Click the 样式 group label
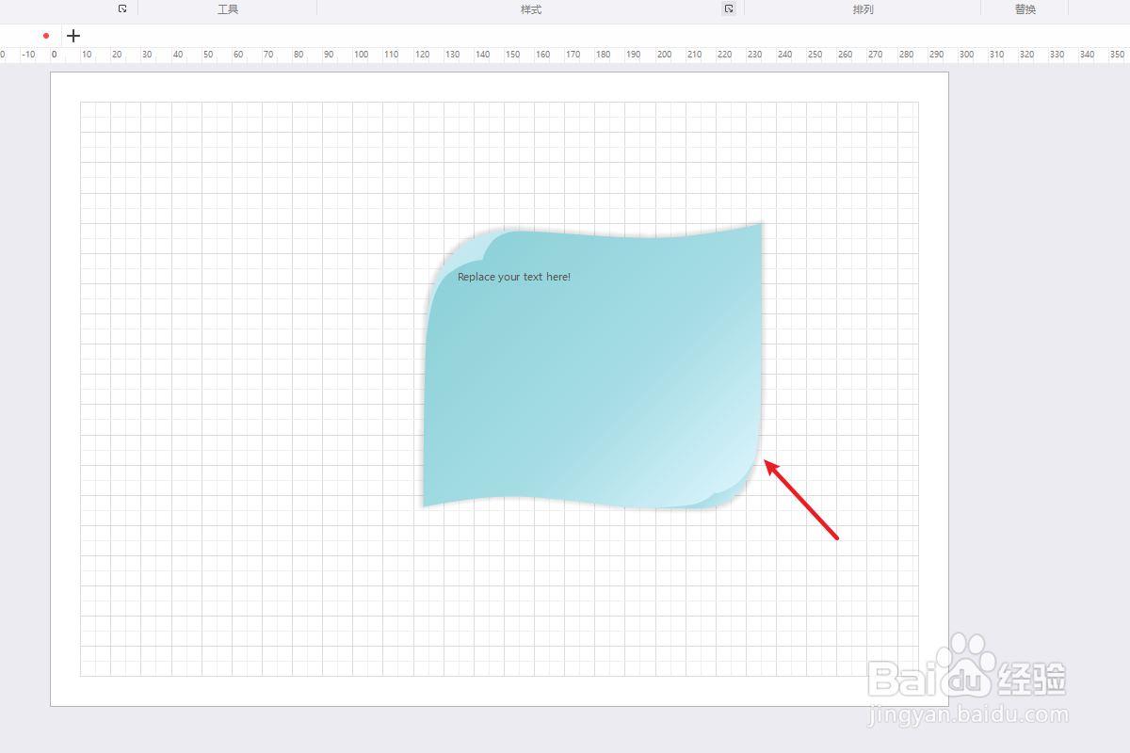Viewport: 1130px width, 753px height. coord(531,9)
